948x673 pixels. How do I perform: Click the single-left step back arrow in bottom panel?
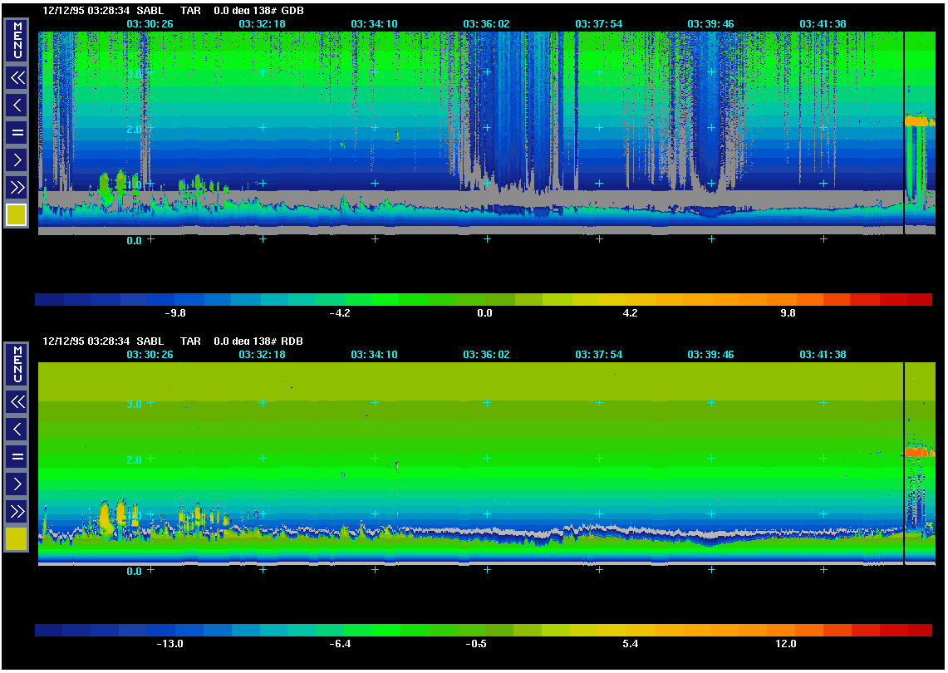tap(17, 430)
